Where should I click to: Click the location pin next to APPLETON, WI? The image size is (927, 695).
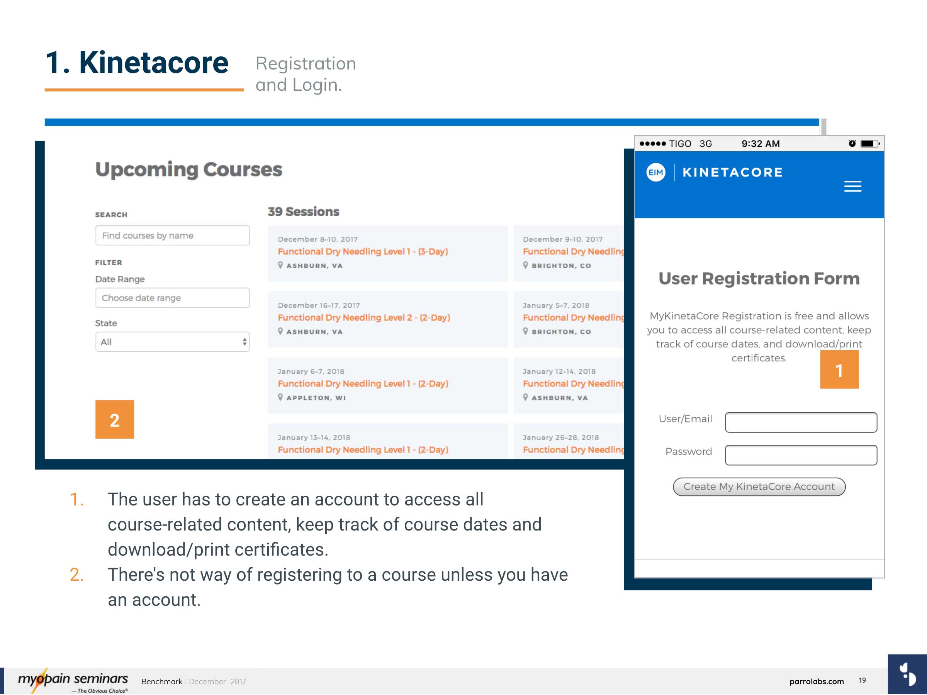point(280,397)
